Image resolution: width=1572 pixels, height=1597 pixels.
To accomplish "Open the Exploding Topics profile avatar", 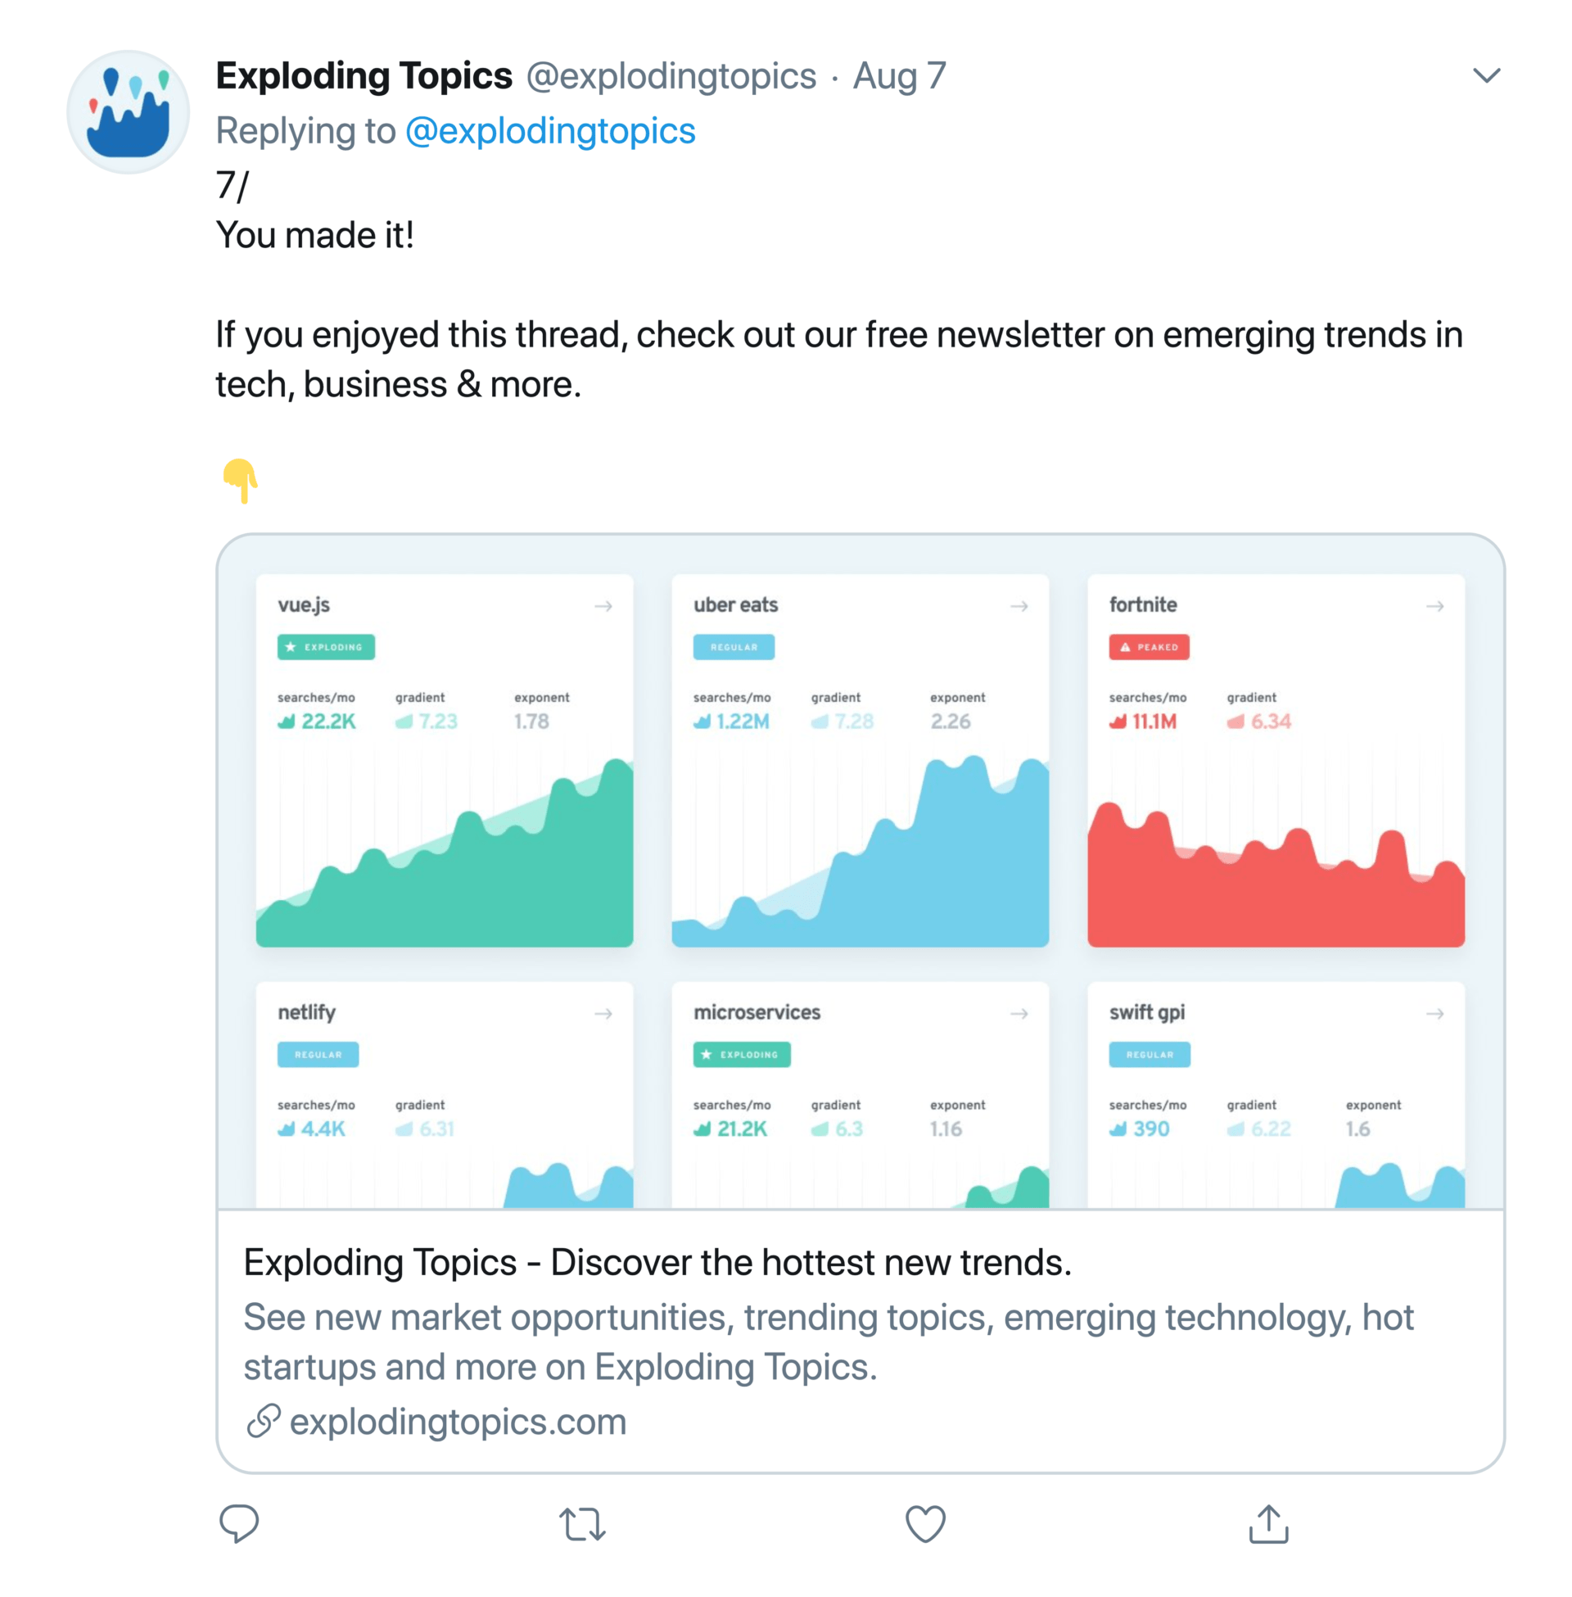I will [x=128, y=112].
